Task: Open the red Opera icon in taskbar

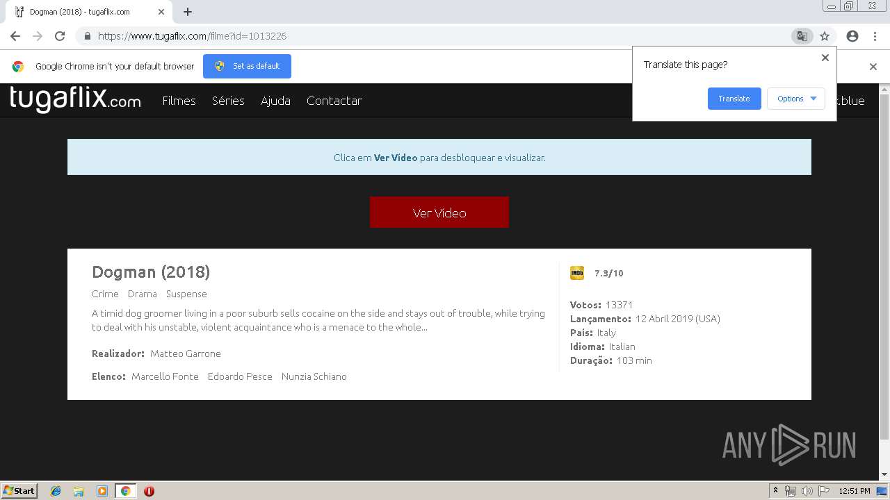Action: click(149, 491)
